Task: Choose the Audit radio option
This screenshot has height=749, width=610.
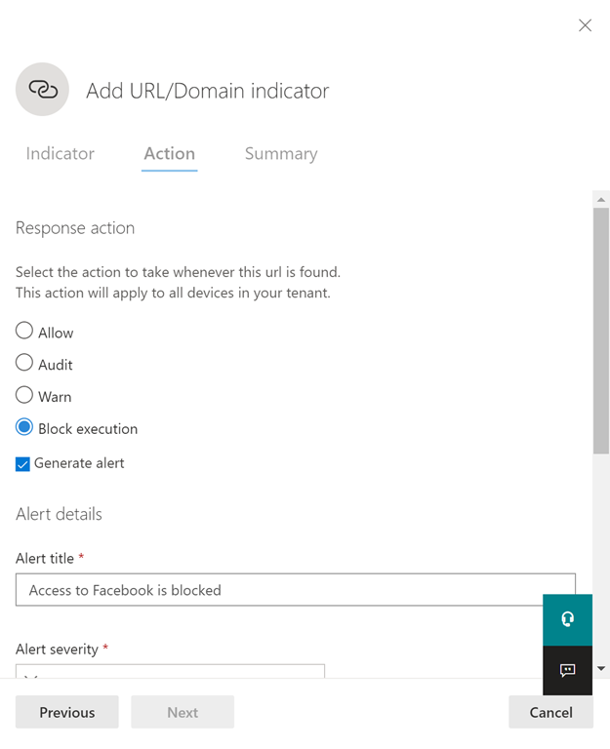Action: click(x=24, y=364)
